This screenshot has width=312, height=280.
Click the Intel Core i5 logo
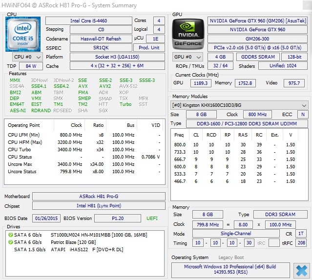(x=23, y=34)
